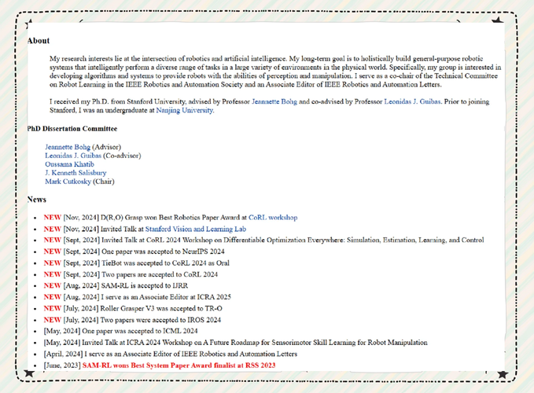The image size is (534, 393).
Task: Click the News section heading
Action: click(37, 200)
